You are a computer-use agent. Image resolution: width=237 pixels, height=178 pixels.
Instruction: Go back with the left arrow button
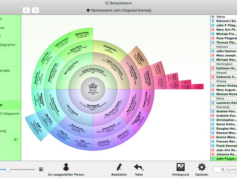click(26, 10)
